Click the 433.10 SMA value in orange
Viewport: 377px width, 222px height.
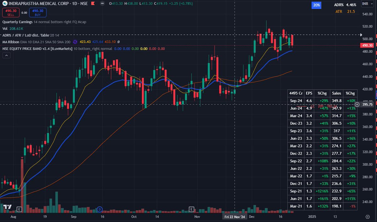pos(110,42)
